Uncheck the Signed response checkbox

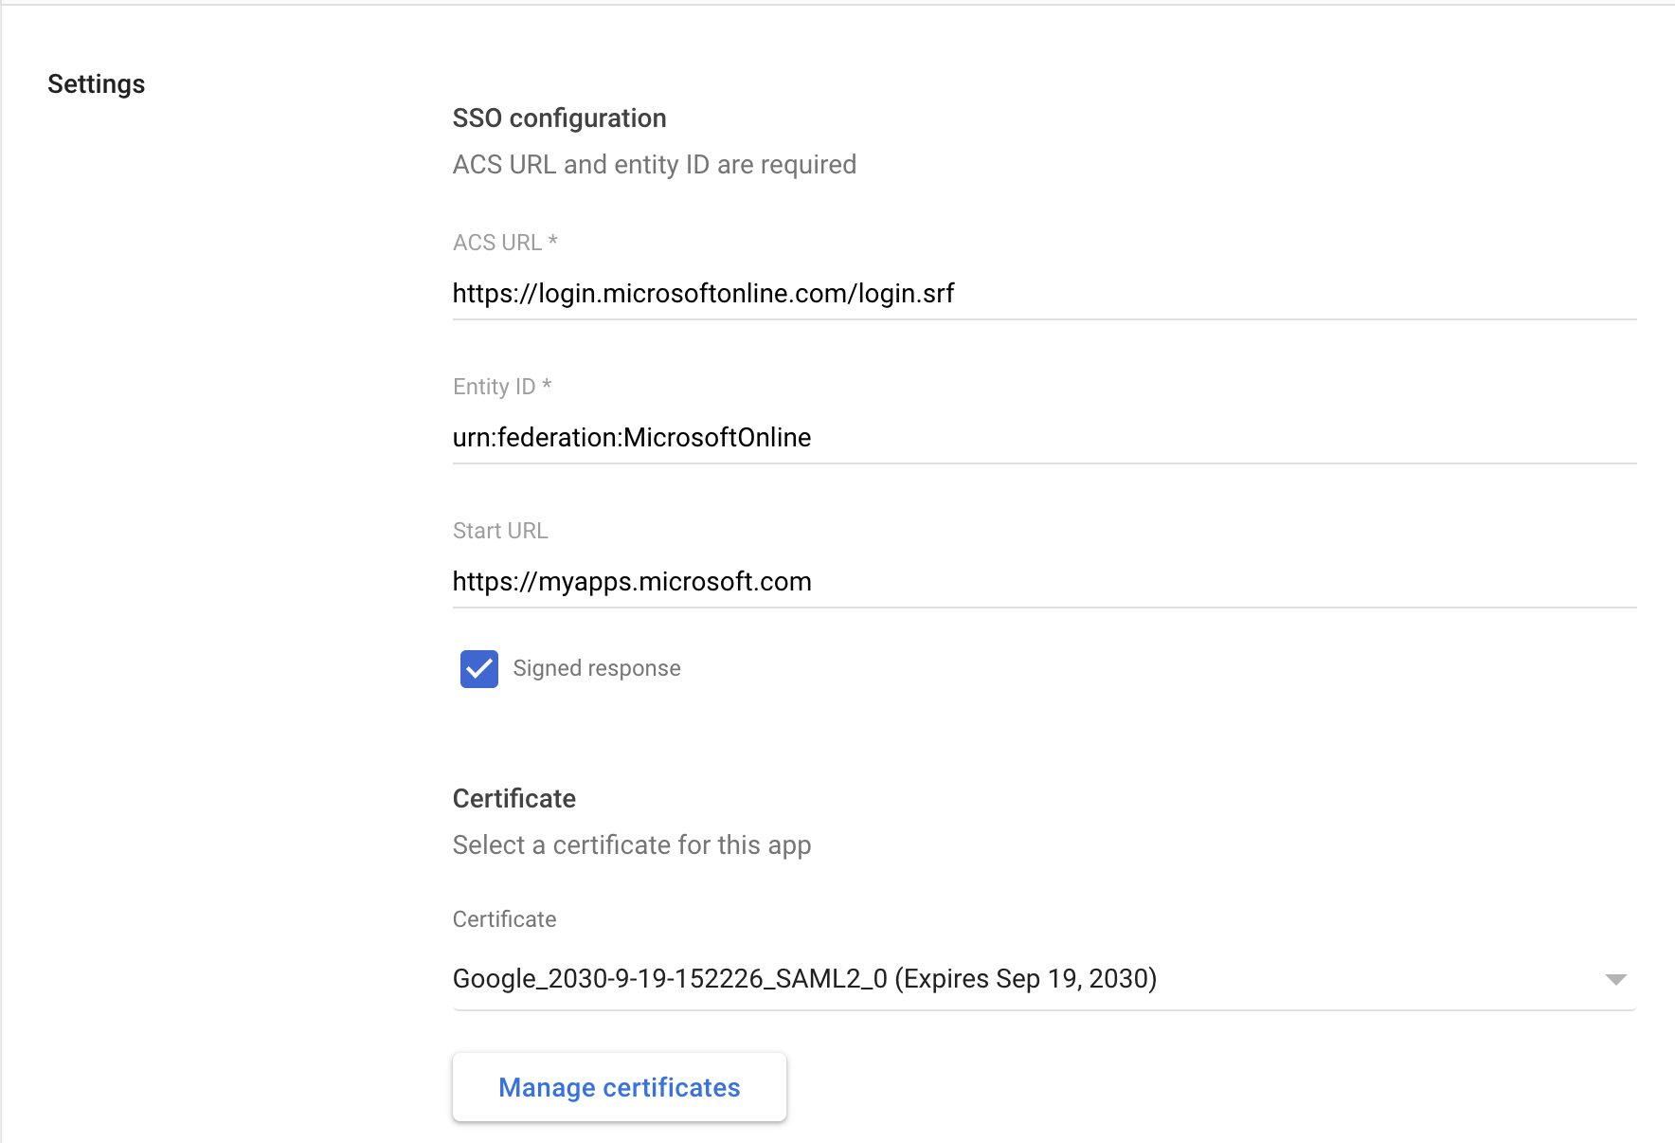[x=479, y=669]
